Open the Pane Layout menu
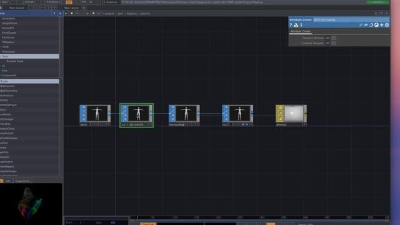This screenshot has width=400, height=225. tap(17, 8)
